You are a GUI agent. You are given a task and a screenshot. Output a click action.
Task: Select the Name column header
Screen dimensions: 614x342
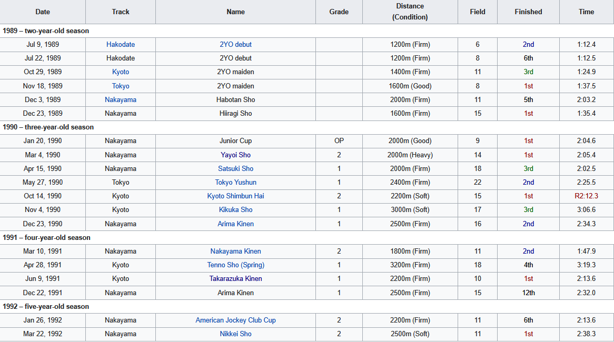[x=235, y=12]
